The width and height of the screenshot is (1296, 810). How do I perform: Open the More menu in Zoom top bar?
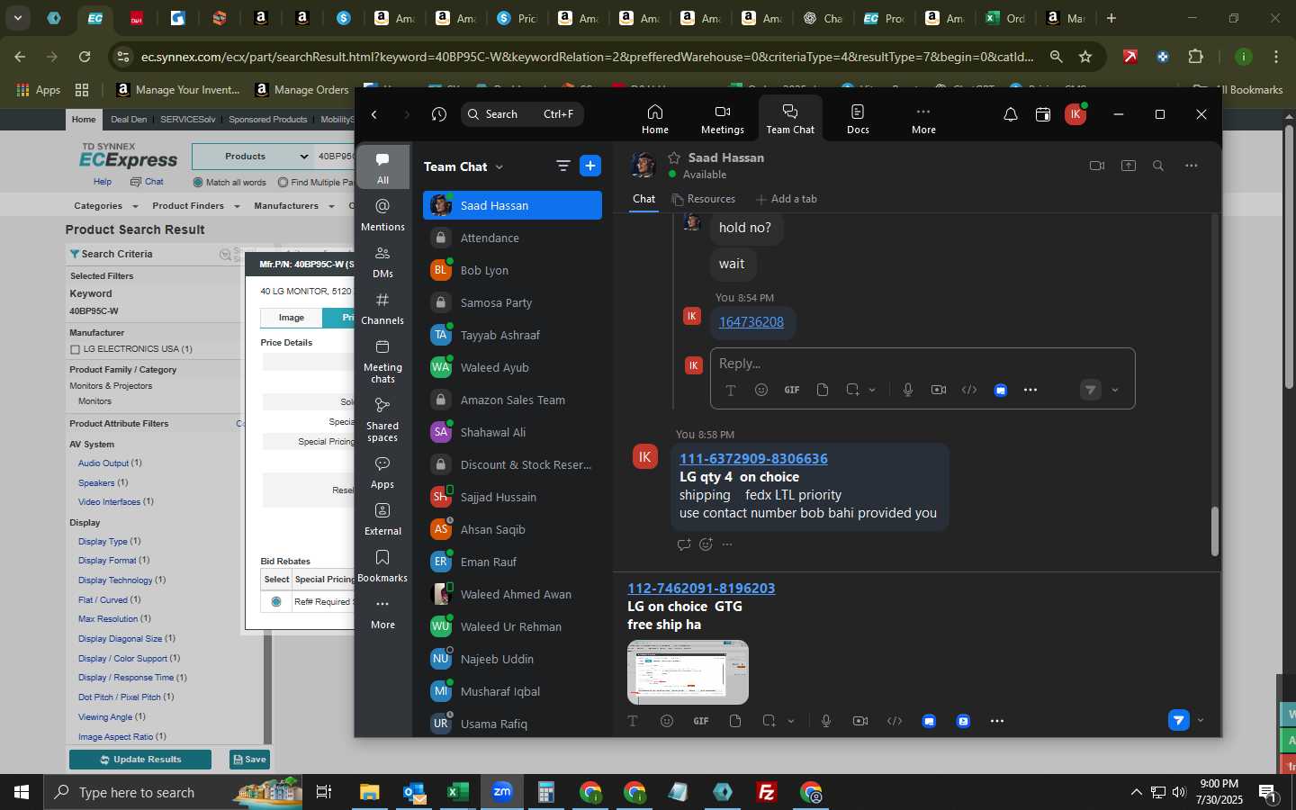point(922,119)
